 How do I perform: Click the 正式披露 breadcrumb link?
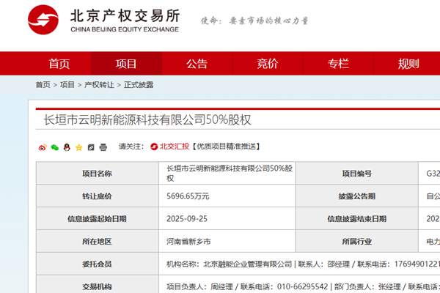click(x=139, y=85)
